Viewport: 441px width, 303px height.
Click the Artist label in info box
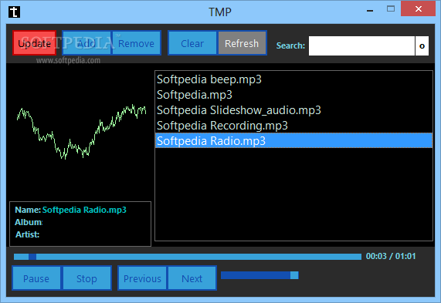tap(27, 234)
